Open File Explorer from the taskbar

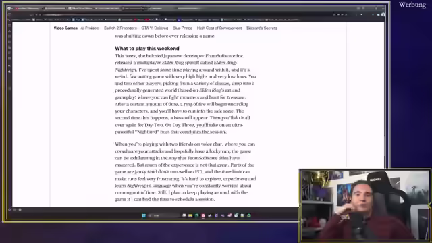pos(190,216)
